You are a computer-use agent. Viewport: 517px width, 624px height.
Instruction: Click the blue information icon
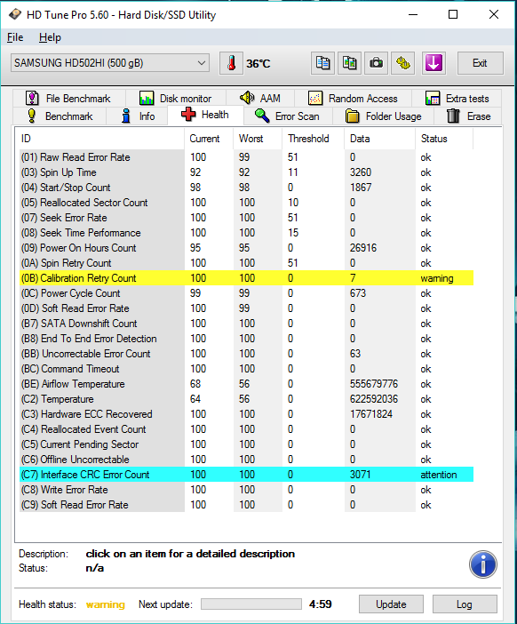tap(482, 564)
